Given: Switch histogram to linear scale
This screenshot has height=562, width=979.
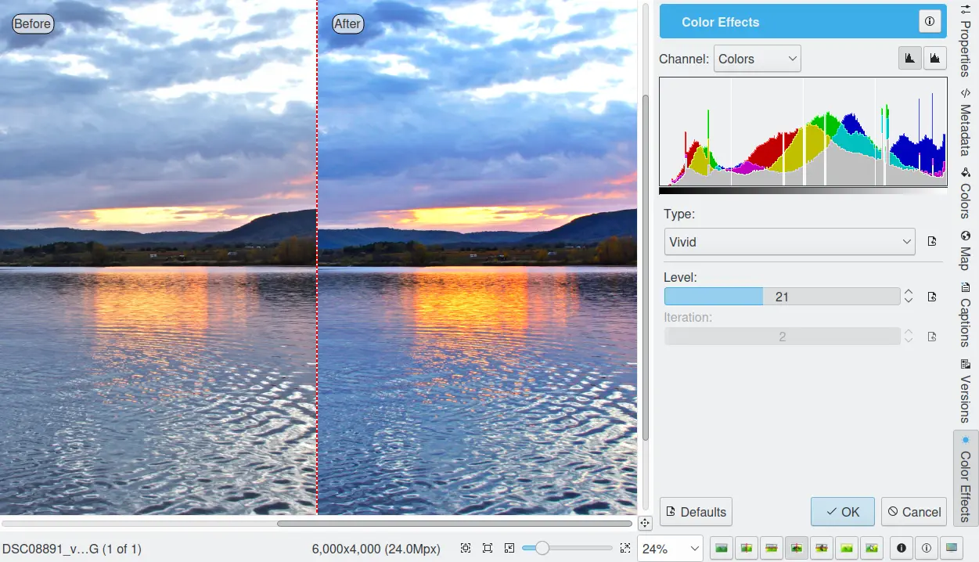Looking at the screenshot, I should click(909, 59).
